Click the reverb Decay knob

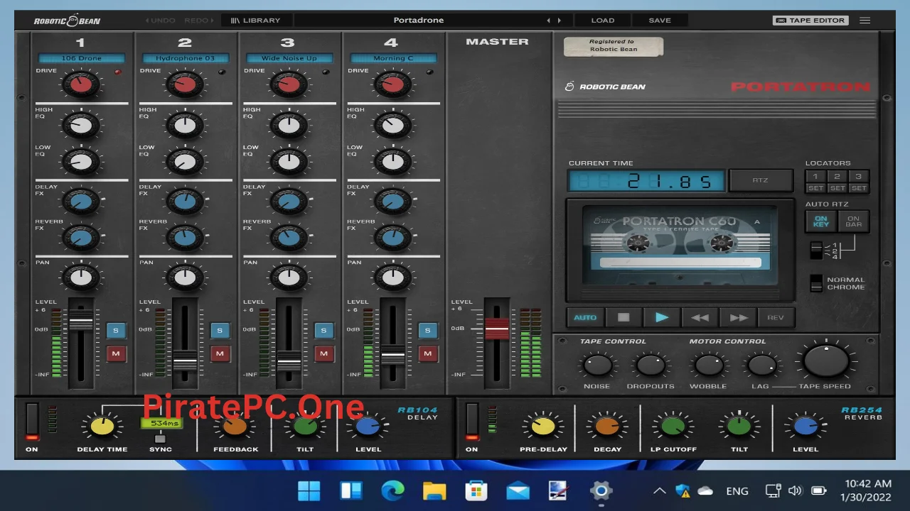click(x=606, y=426)
